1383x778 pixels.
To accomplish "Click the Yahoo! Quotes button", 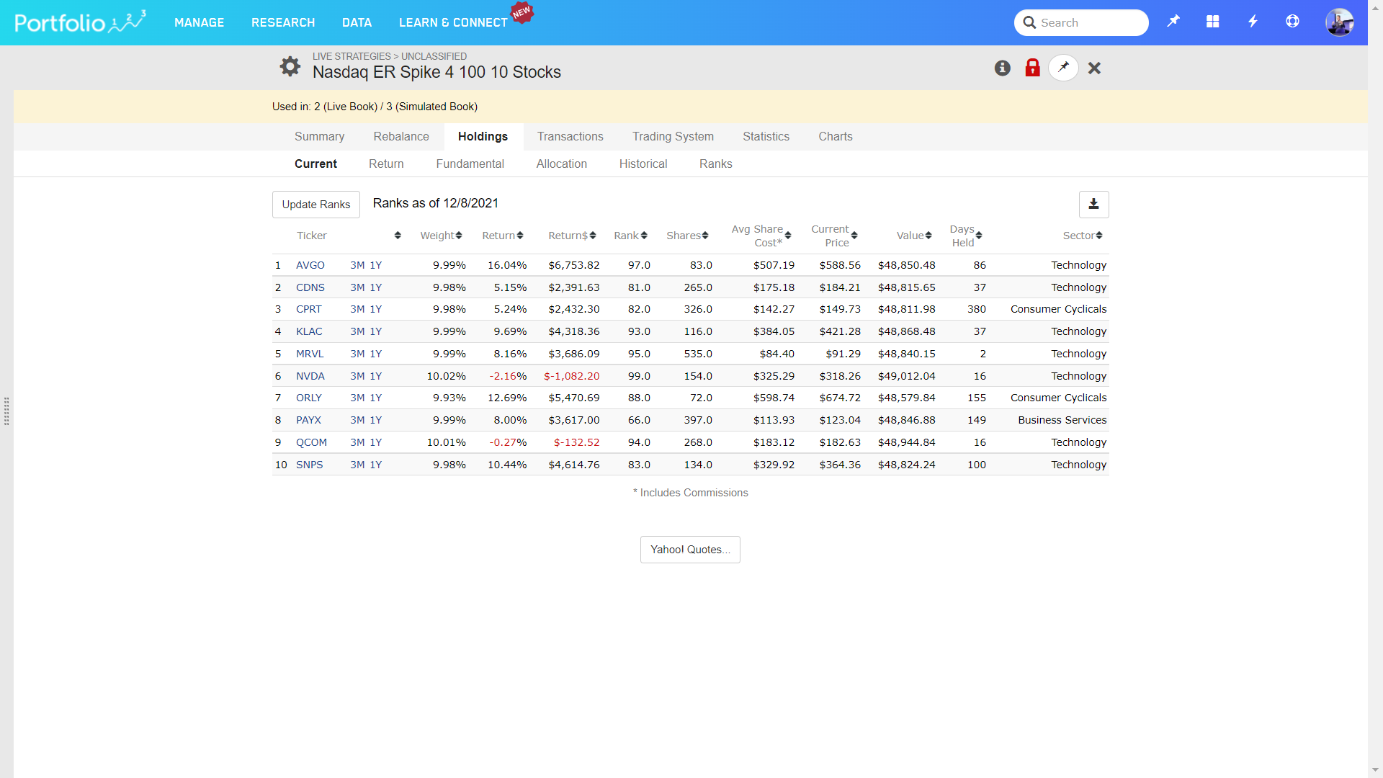I will 689,550.
